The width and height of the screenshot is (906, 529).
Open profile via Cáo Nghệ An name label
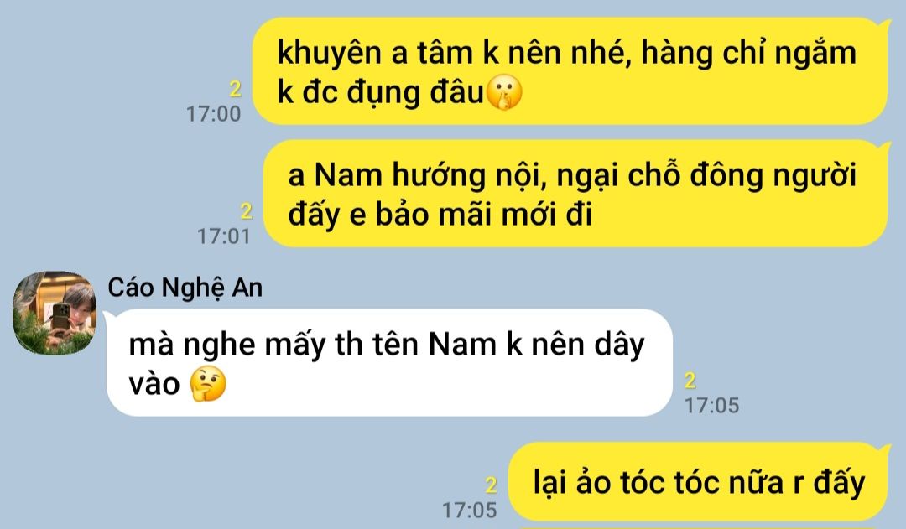pyautogui.click(x=185, y=288)
